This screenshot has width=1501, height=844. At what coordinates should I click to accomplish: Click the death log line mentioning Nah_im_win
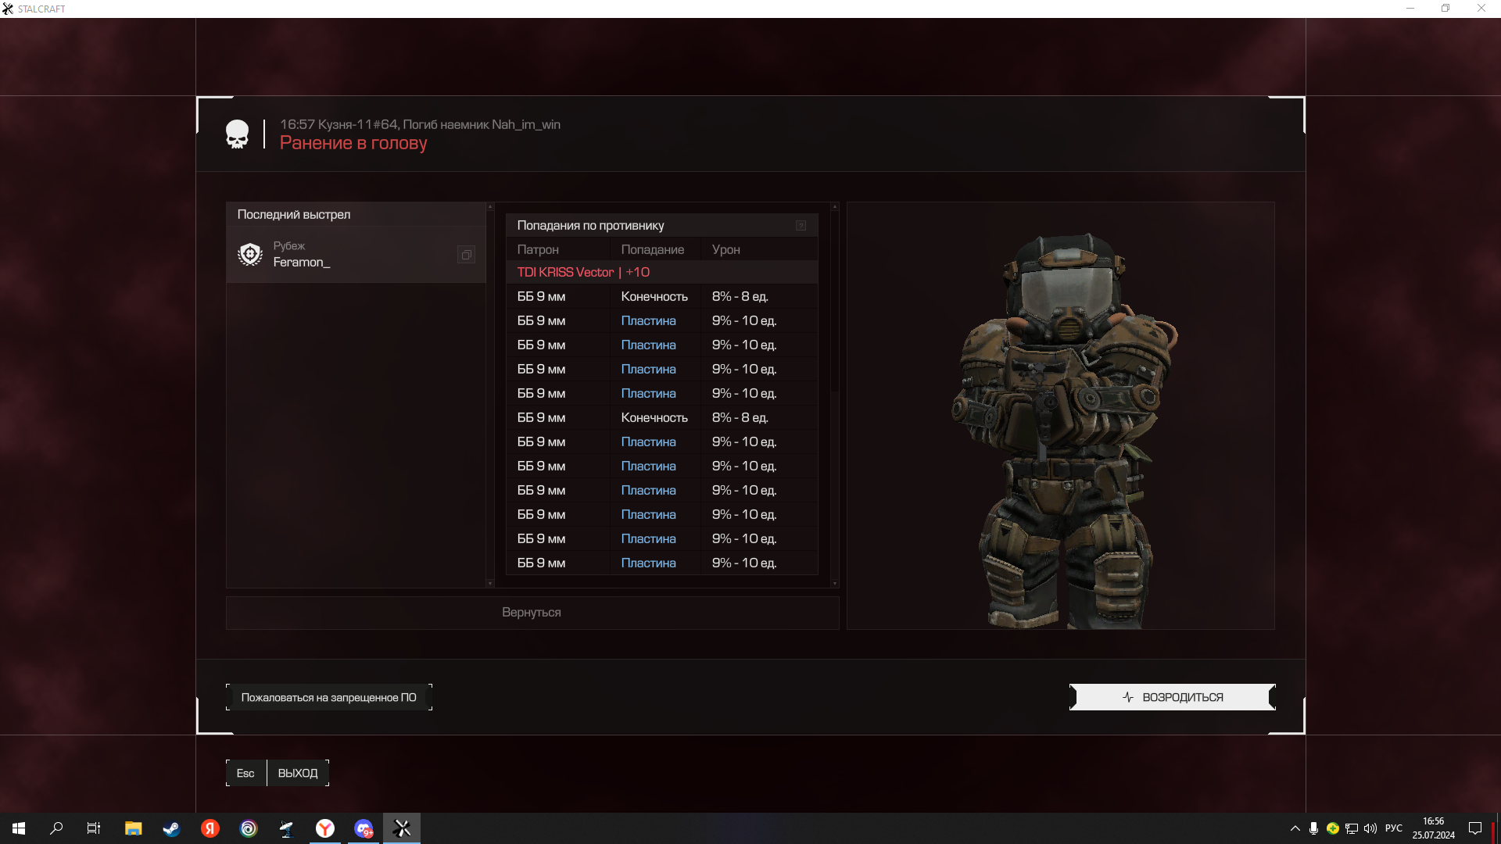pos(420,124)
